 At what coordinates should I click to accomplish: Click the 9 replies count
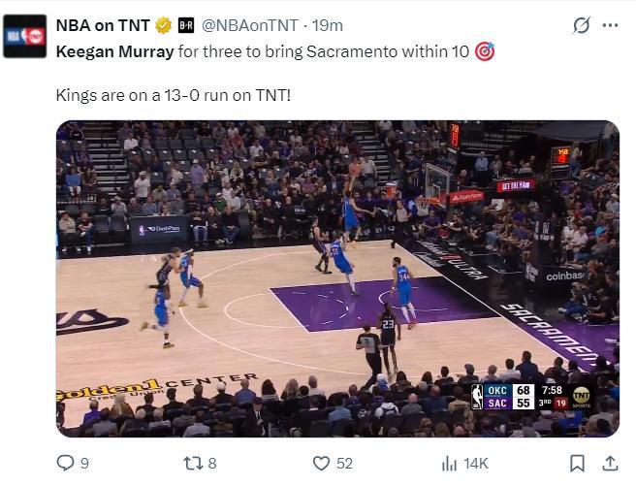pyautogui.click(x=84, y=464)
